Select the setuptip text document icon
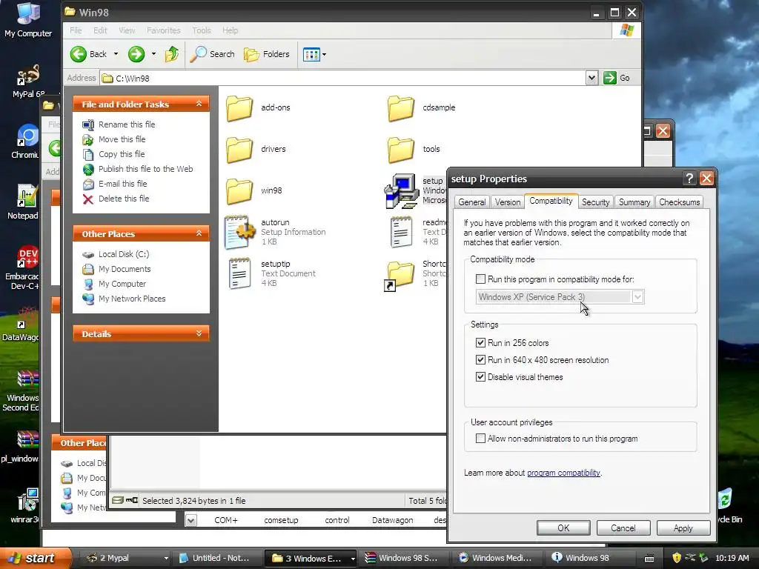This screenshot has width=759, height=569. point(239,274)
